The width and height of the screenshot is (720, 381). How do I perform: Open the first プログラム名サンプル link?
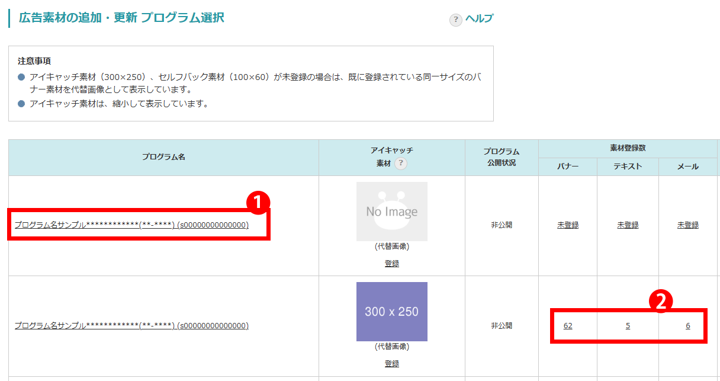click(131, 225)
